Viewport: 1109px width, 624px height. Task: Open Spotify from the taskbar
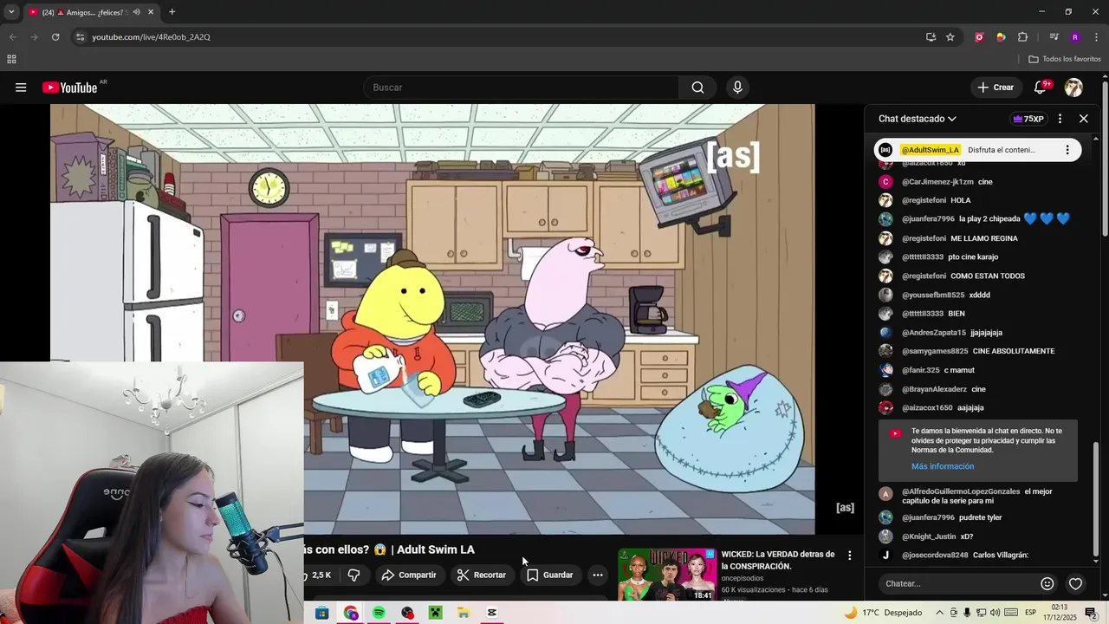tap(379, 613)
